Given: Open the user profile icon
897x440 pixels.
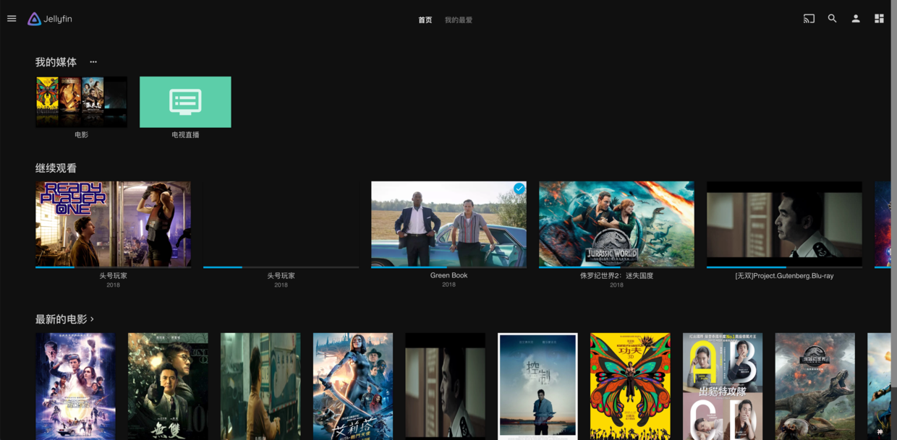Looking at the screenshot, I should (x=856, y=19).
